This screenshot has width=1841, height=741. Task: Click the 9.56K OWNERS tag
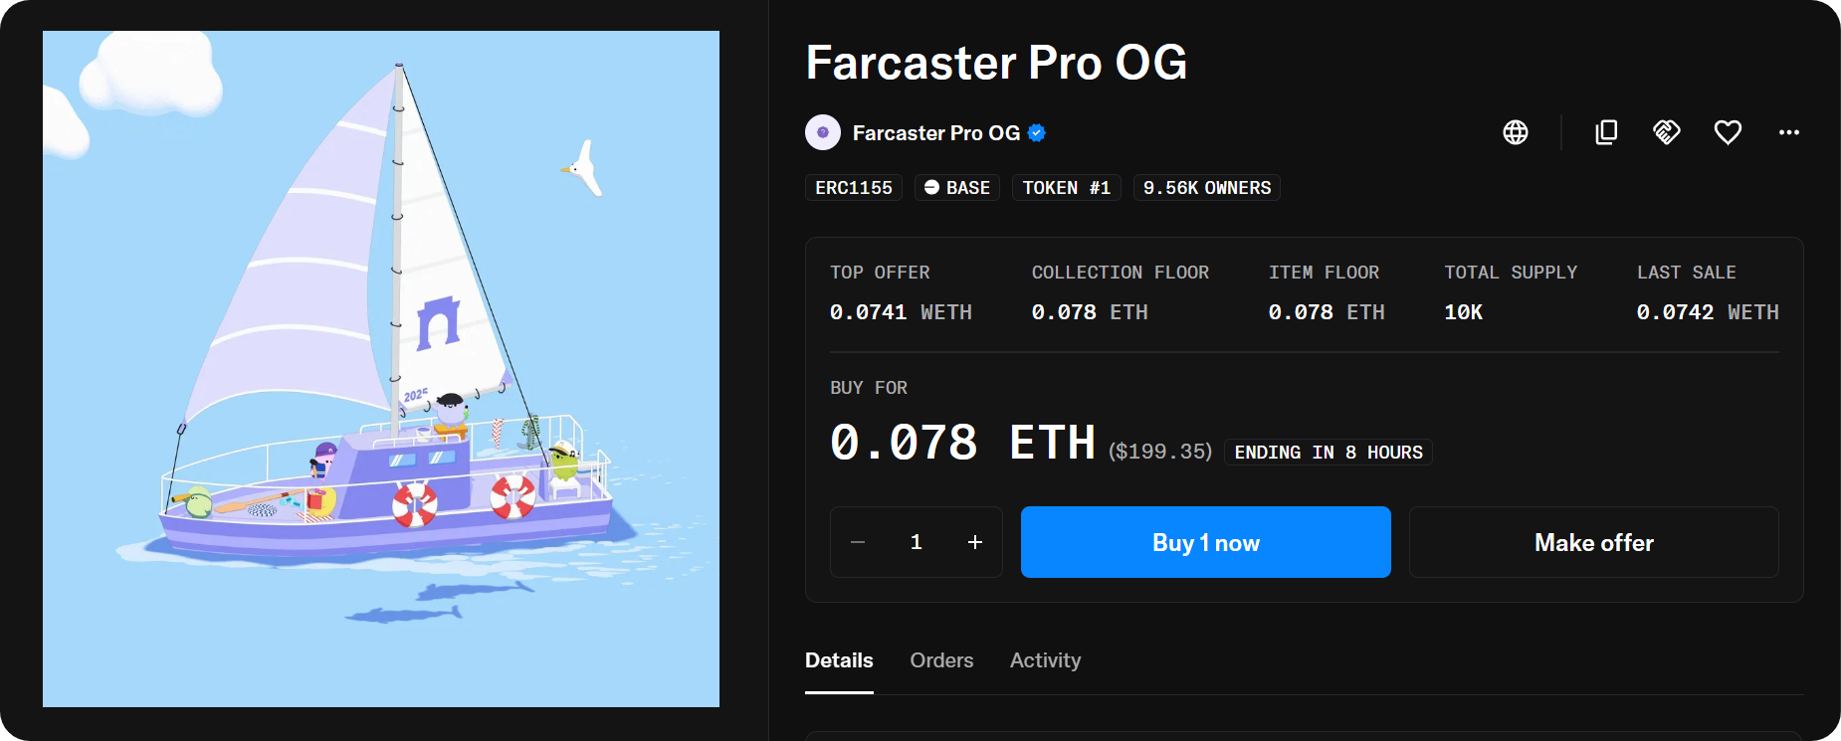1206,188
